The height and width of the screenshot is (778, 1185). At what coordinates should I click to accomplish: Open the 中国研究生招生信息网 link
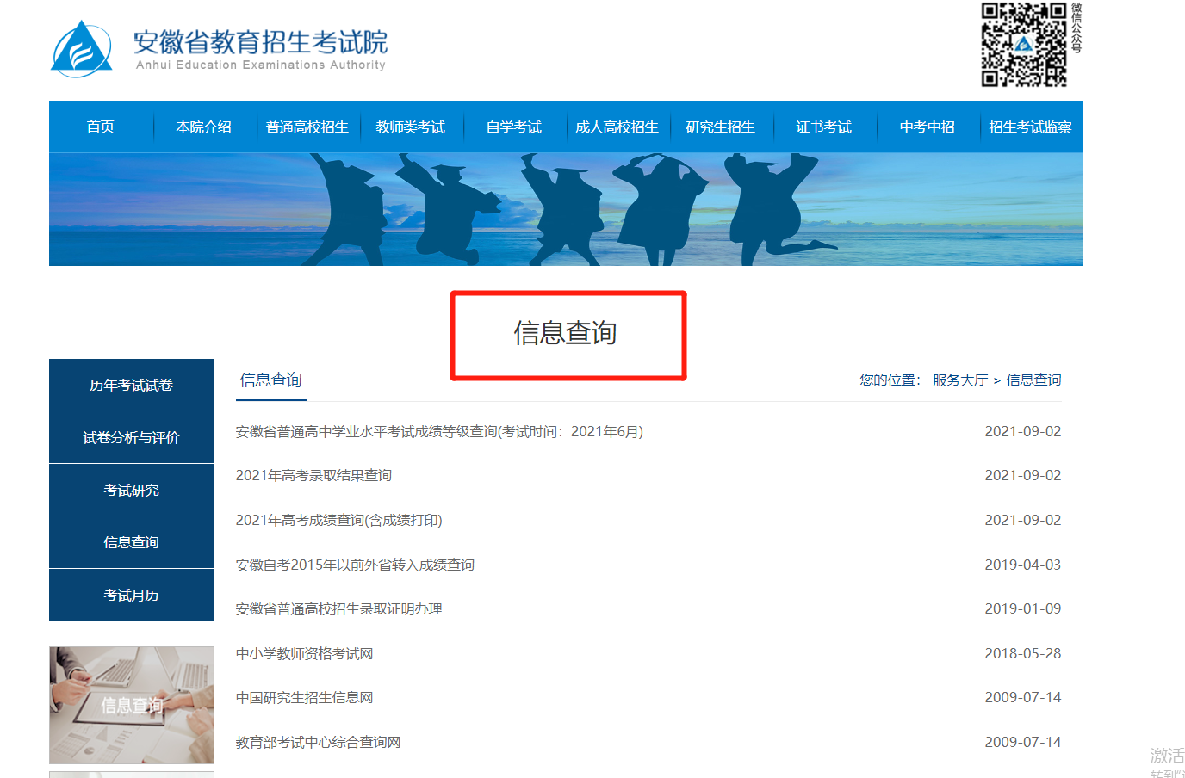coord(304,698)
